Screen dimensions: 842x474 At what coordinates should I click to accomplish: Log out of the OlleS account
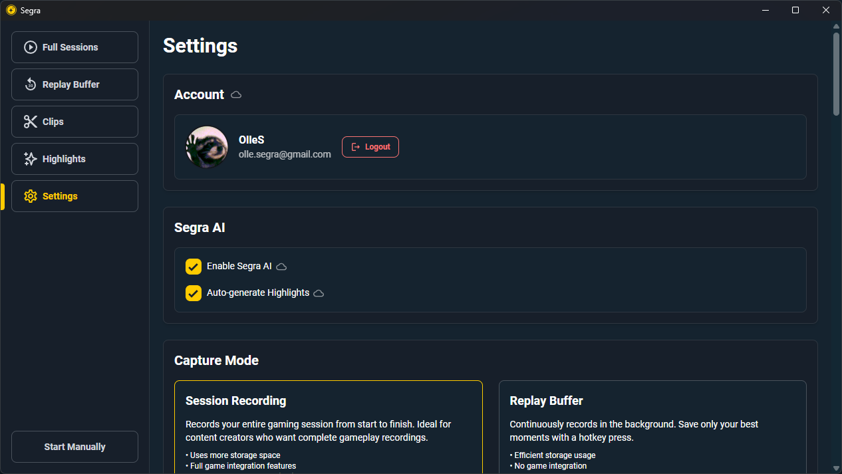pos(370,147)
